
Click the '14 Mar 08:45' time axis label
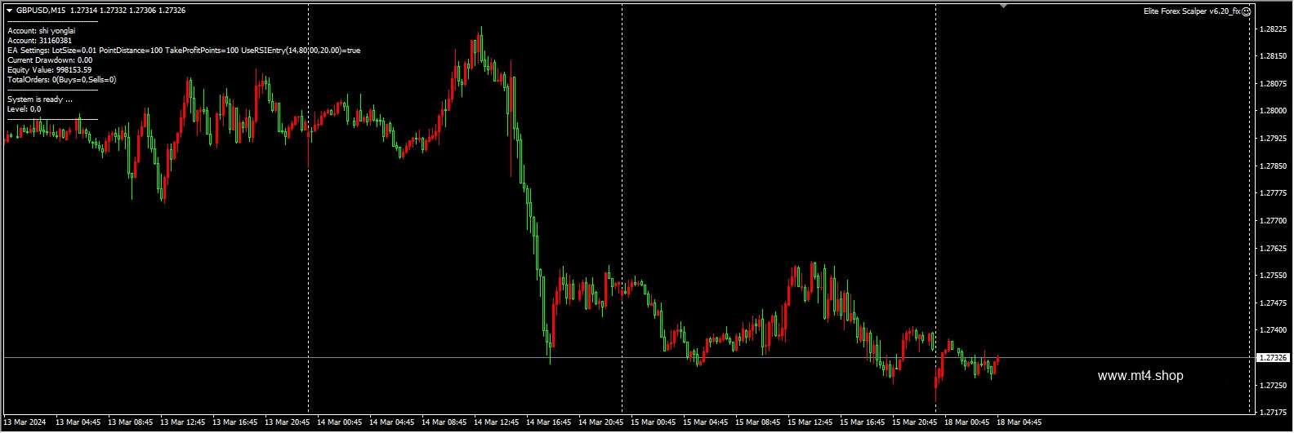(x=444, y=422)
